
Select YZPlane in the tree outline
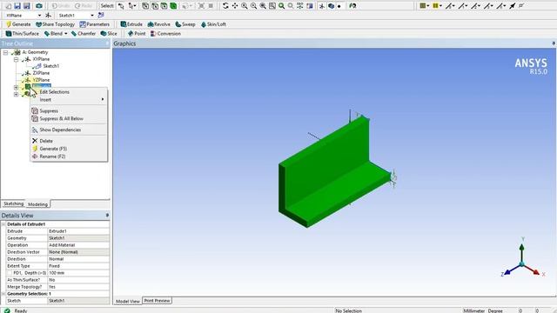41,80
